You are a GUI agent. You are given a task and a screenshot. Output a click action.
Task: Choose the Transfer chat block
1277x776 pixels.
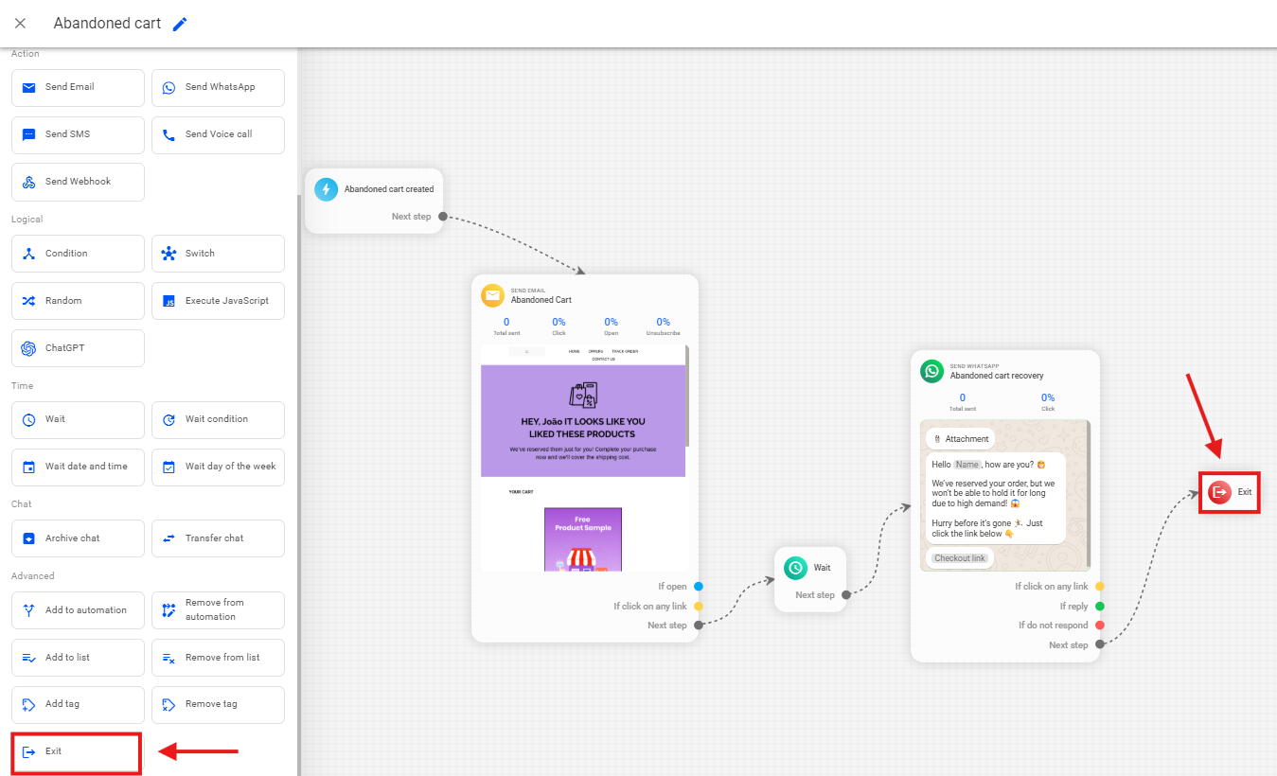point(218,538)
